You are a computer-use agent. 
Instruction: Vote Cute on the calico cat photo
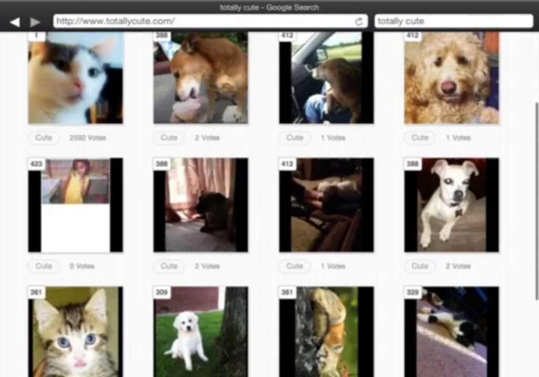click(x=44, y=138)
